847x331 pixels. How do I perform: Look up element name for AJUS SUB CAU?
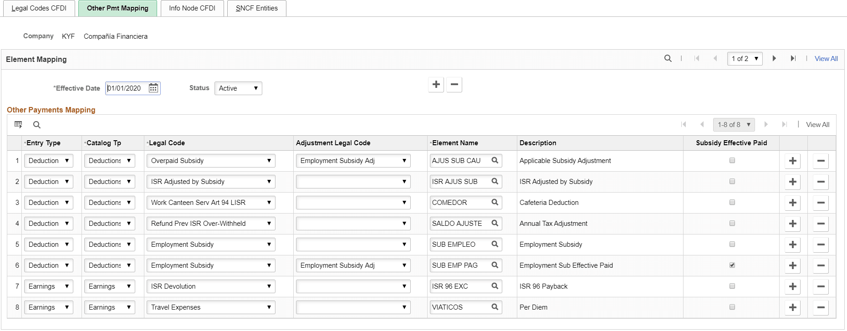click(x=495, y=160)
